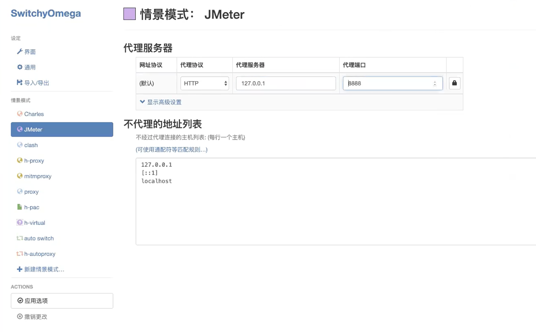Click 撤销更改 to revert changes
The height and width of the screenshot is (332, 536).
click(62, 317)
